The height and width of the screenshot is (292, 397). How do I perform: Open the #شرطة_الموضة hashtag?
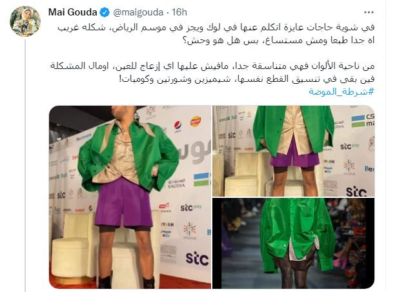[341, 92]
